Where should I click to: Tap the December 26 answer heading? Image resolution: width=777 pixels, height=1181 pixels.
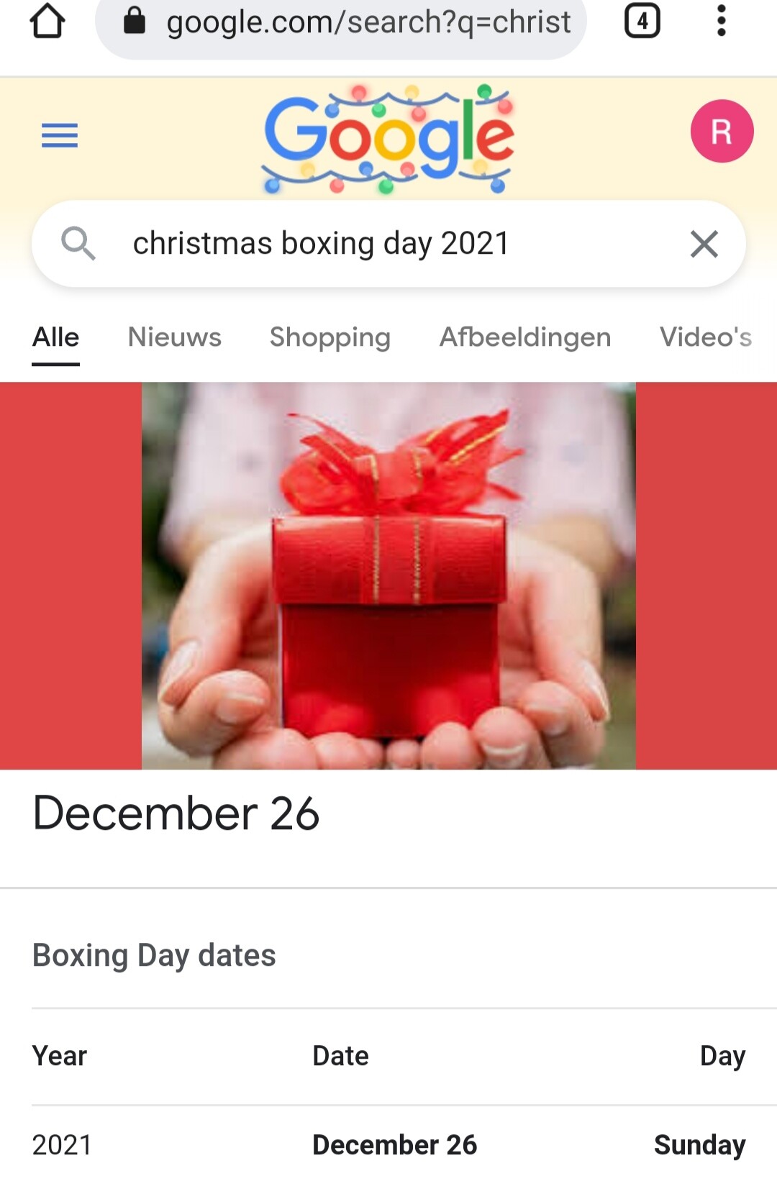pyautogui.click(x=176, y=813)
